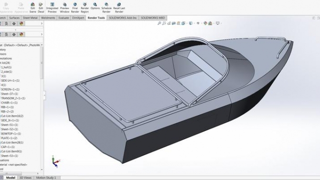The height and width of the screenshot is (180, 320).
Task: Open render Options
Action: pos(95,6)
